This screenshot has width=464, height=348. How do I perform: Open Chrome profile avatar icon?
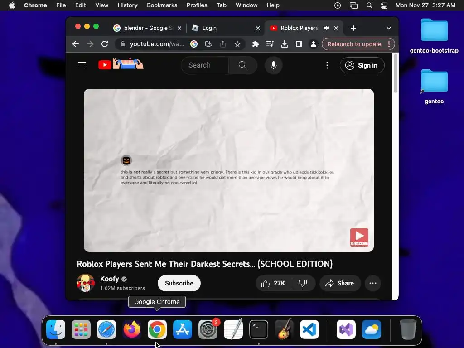pos(314,44)
